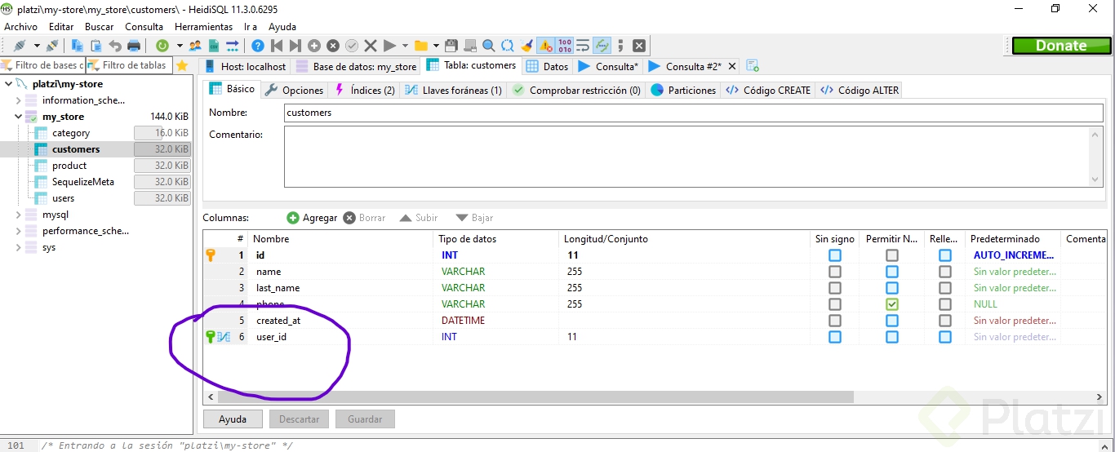Viewport: 1115px width, 452px height.
Task: Click the green refresh icon
Action: pos(162,46)
